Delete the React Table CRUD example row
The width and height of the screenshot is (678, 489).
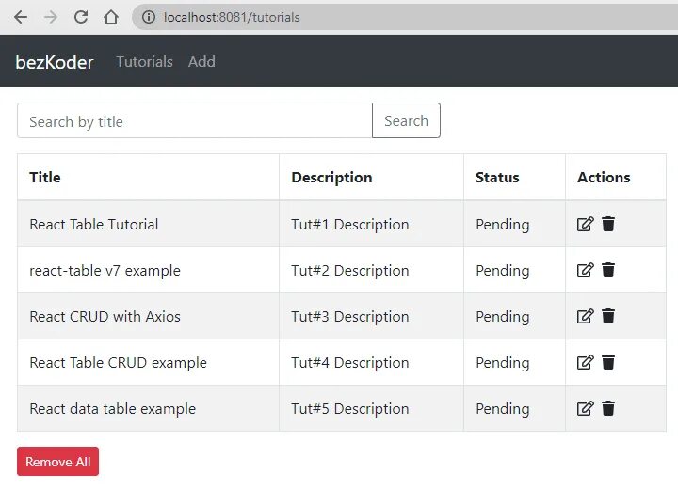click(x=608, y=362)
